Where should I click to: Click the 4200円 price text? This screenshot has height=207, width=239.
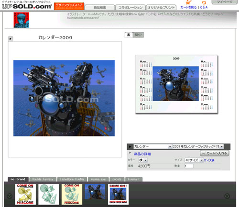tap(144, 166)
